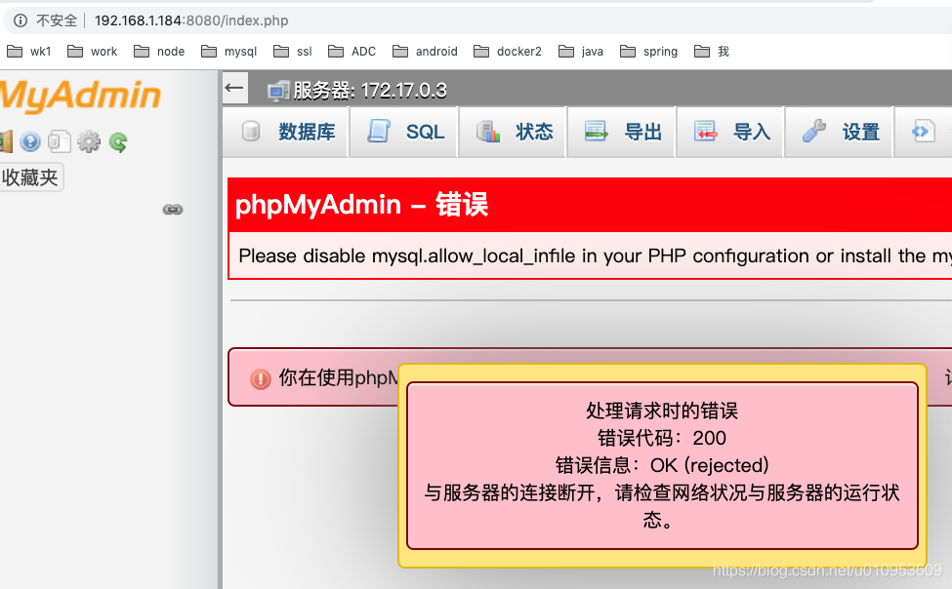Open the MySQL documentation pages icon
Viewport: 952px width, 589px height.
[59, 142]
